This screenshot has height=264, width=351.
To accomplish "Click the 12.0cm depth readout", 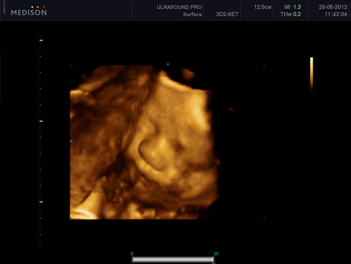I will [x=262, y=7].
